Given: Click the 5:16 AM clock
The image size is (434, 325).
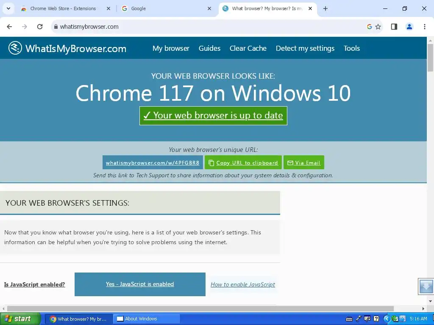Looking at the screenshot, I should [x=418, y=319].
